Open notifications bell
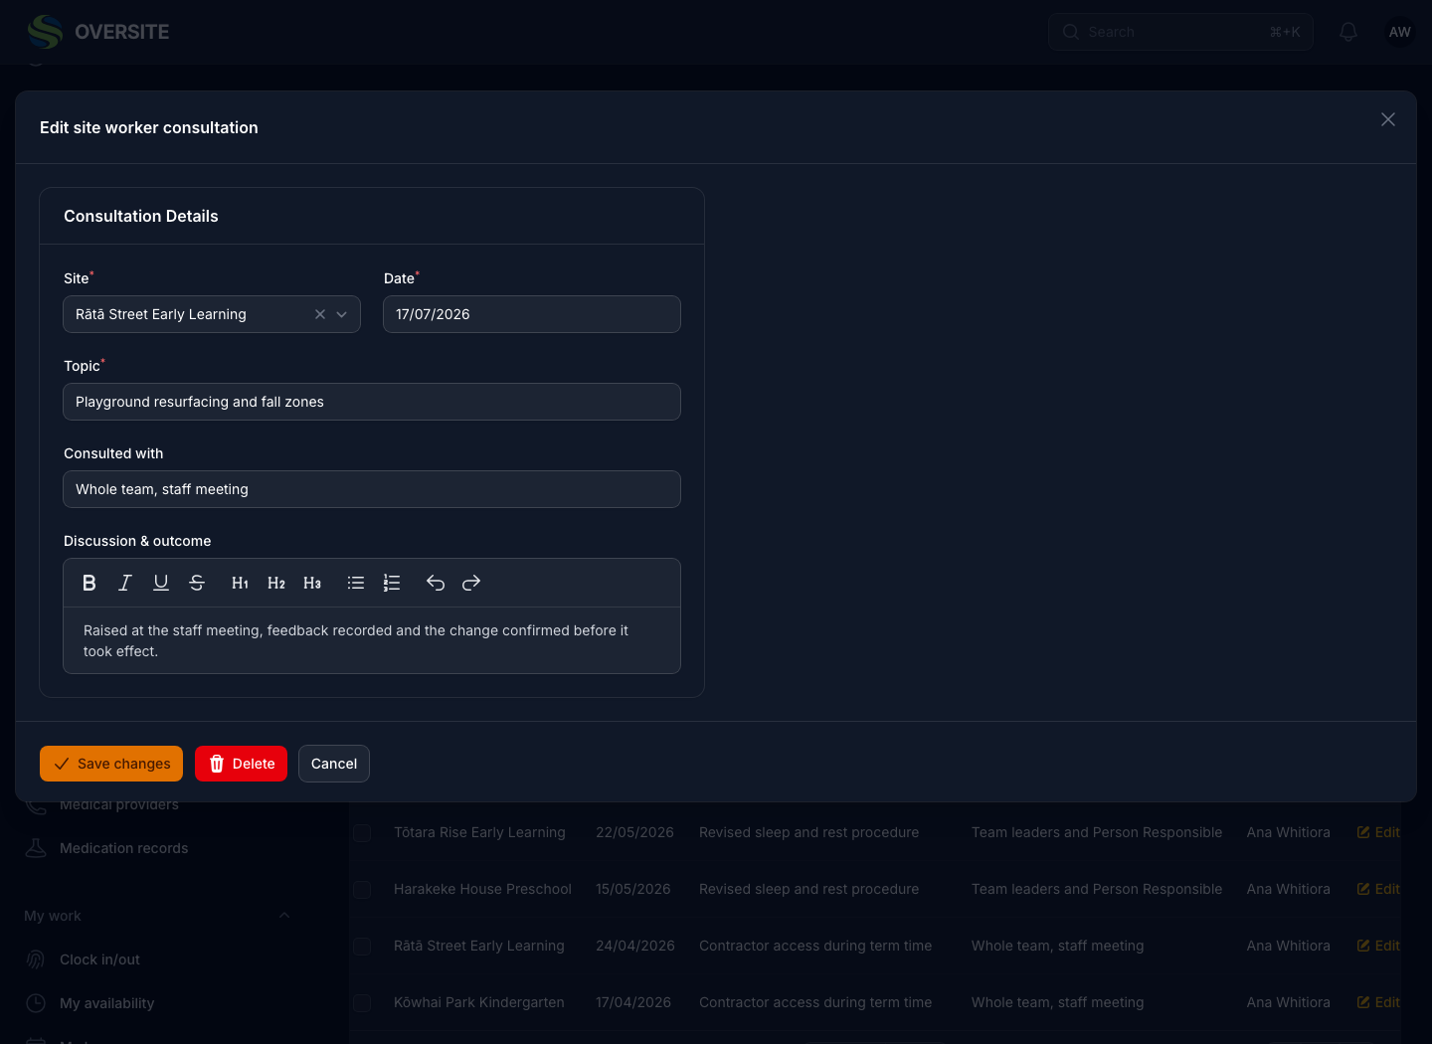 click(1348, 32)
